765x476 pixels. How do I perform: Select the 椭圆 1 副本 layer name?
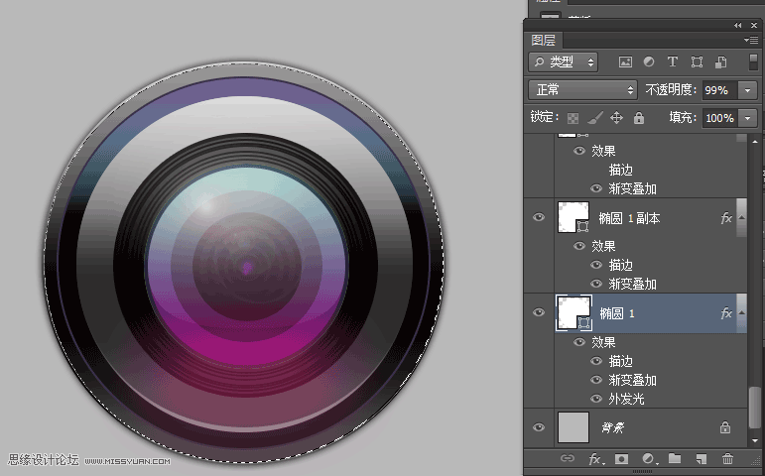coord(630,218)
